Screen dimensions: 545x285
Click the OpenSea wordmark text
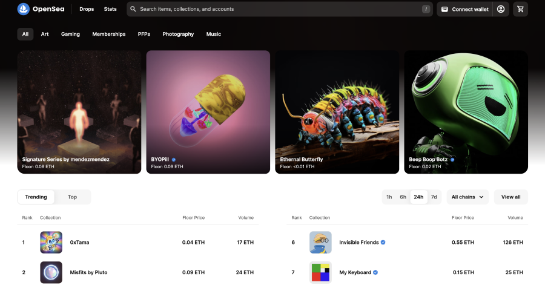point(48,9)
